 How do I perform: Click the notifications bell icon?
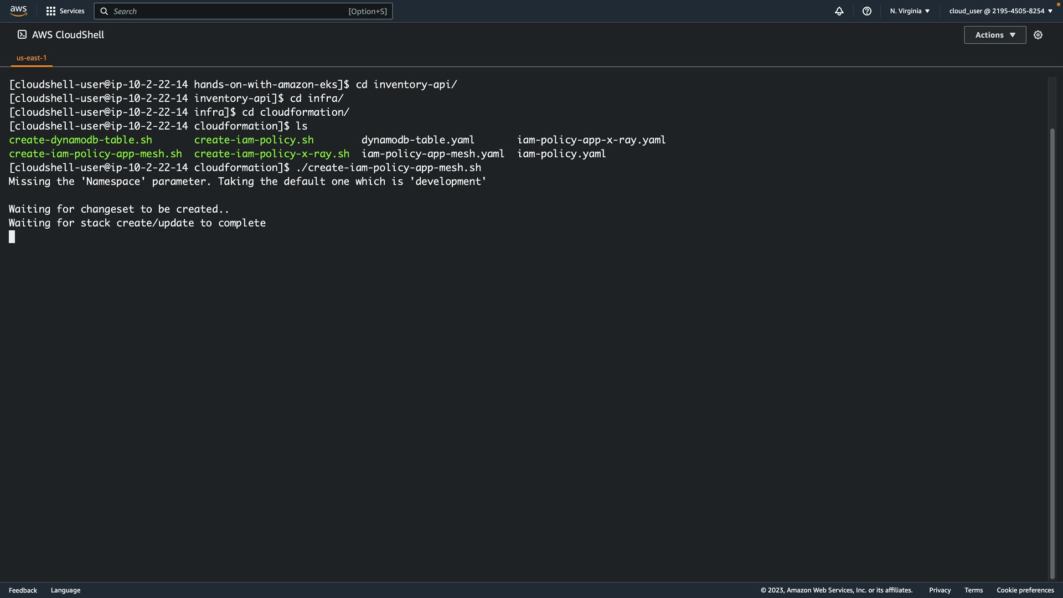tap(839, 11)
